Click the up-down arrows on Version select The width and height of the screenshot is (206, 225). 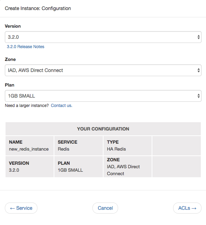tap(198, 37)
